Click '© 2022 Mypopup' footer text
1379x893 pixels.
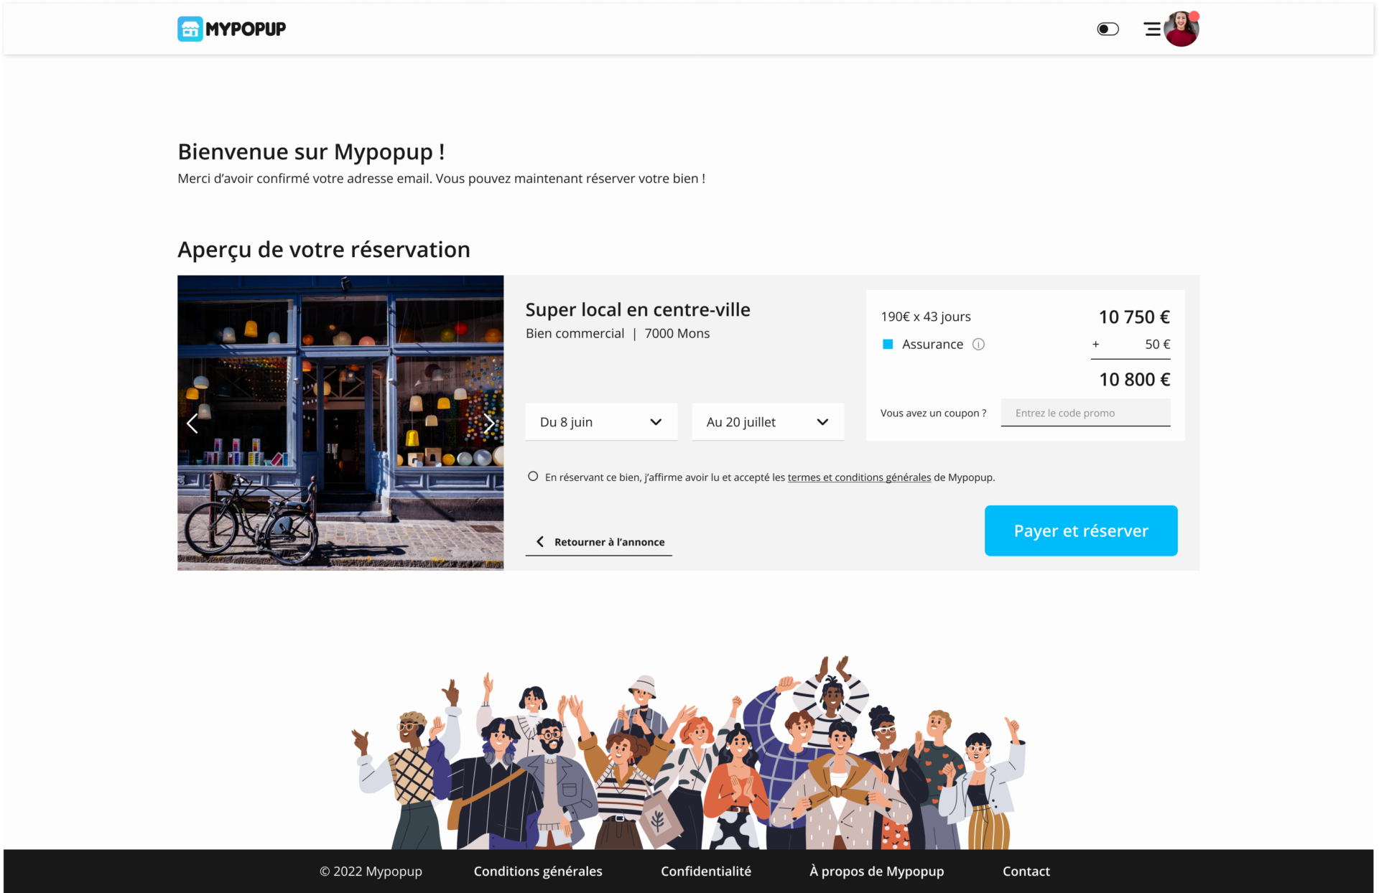click(371, 871)
